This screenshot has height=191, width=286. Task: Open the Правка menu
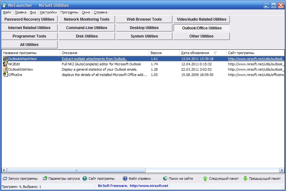point(20,12)
